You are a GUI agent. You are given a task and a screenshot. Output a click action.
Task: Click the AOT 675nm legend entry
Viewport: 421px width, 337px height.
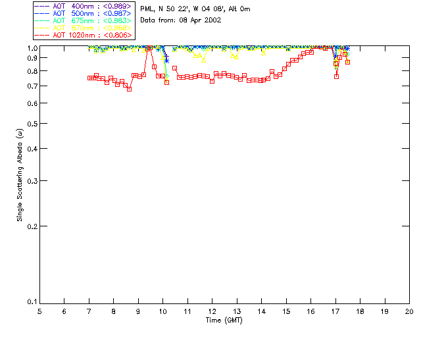tap(84, 20)
